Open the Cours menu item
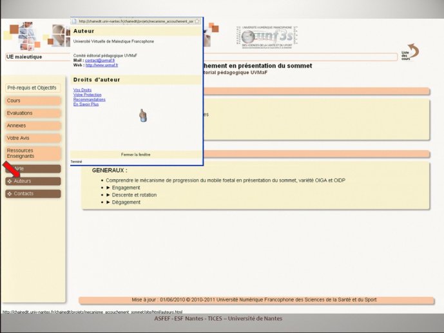The width and height of the screenshot is (444, 333). pyautogui.click(x=33, y=100)
